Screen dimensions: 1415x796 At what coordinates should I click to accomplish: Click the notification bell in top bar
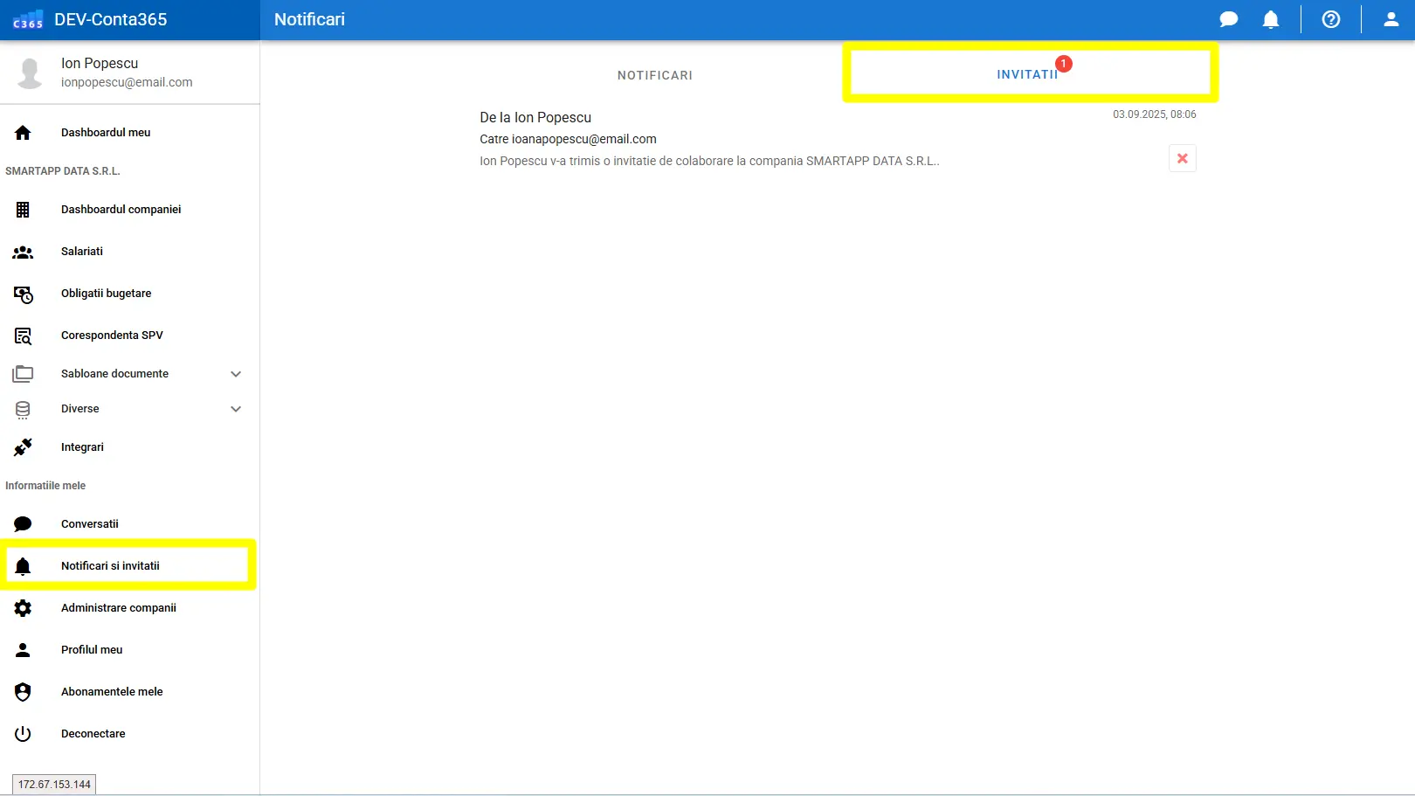[x=1271, y=19]
